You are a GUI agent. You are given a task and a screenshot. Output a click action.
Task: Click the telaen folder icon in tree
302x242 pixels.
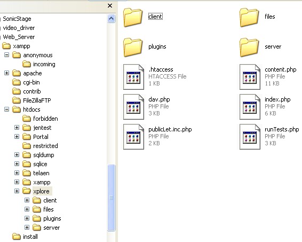[x=27, y=173]
